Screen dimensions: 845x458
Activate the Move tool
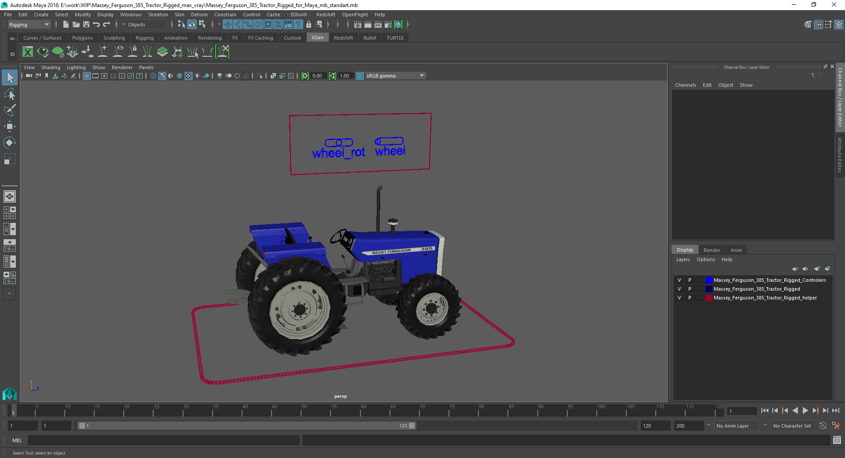point(10,126)
